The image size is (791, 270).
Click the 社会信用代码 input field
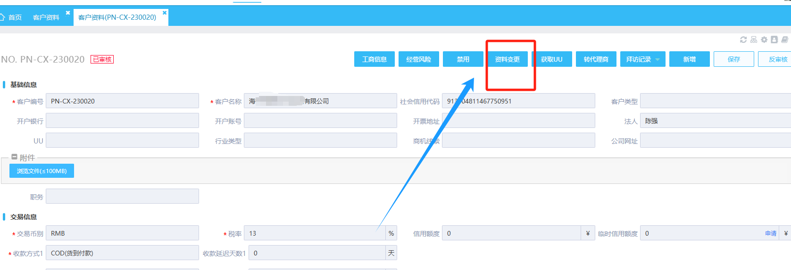(x=518, y=101)
